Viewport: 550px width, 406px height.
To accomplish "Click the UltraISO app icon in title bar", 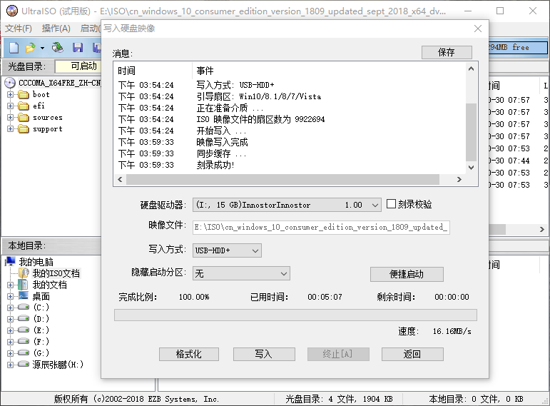I will 12,11.
